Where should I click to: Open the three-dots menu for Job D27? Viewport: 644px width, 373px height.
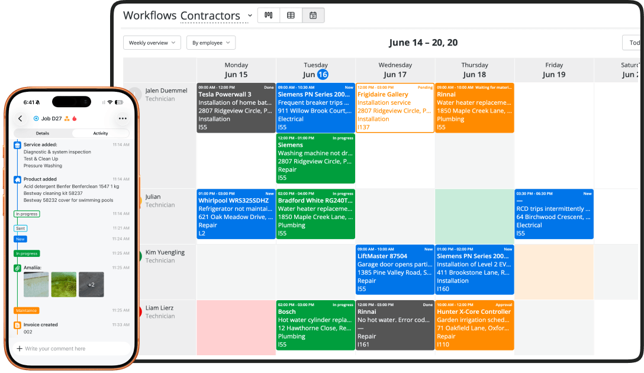click(123, 118)
